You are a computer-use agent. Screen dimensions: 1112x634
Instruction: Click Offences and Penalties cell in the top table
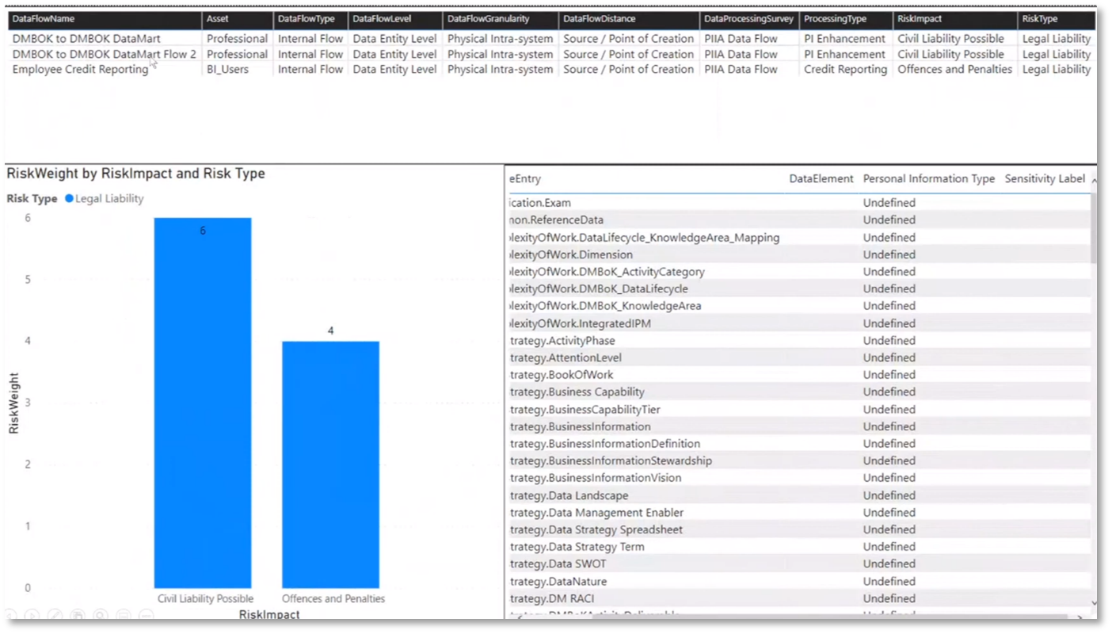tap(954, 69)
